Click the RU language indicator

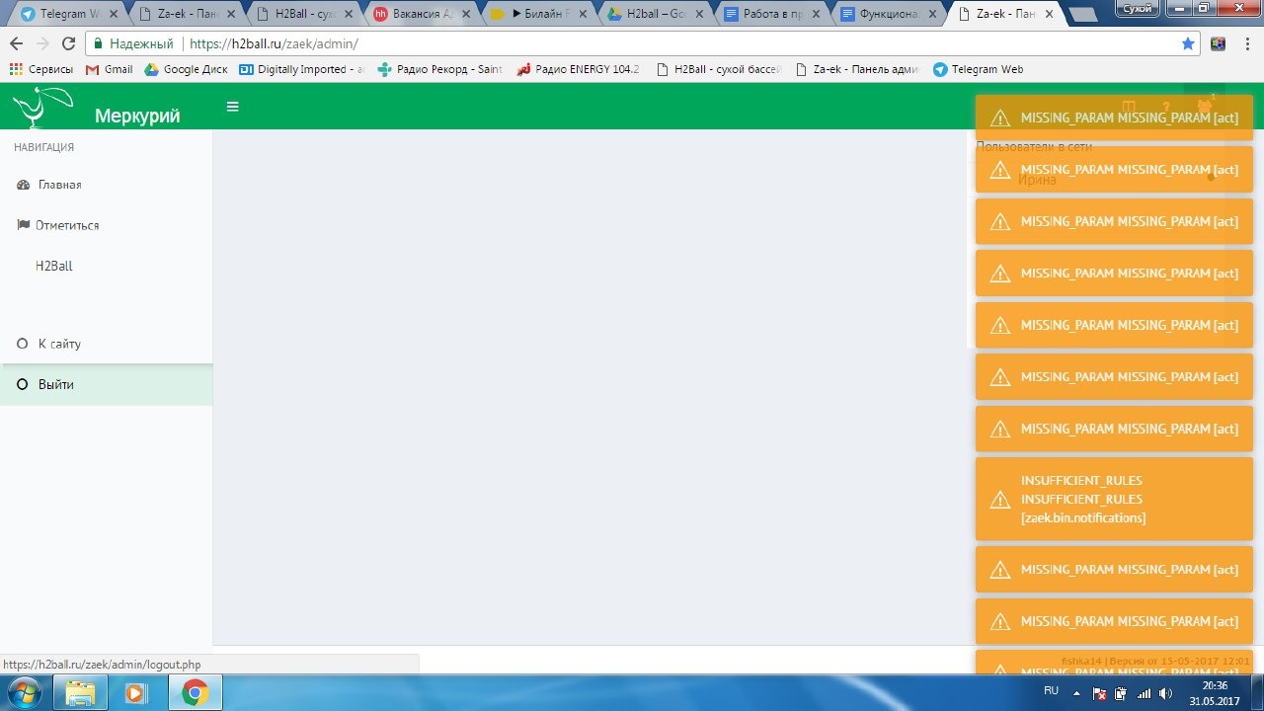(1051, 691)
